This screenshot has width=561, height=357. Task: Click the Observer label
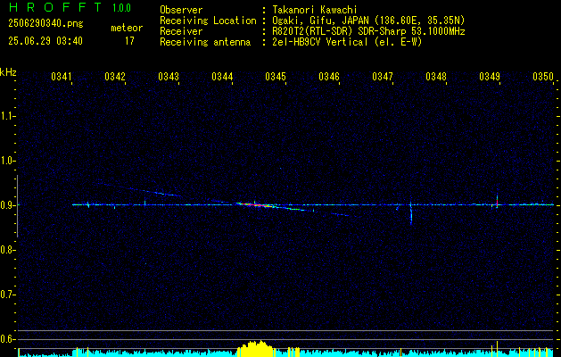(181, 10)
